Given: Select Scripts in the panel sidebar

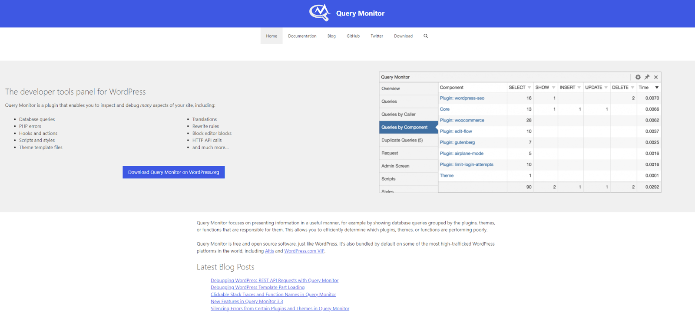Looking at the screenshot, I should pyautogui.click(x=408, y=179).
